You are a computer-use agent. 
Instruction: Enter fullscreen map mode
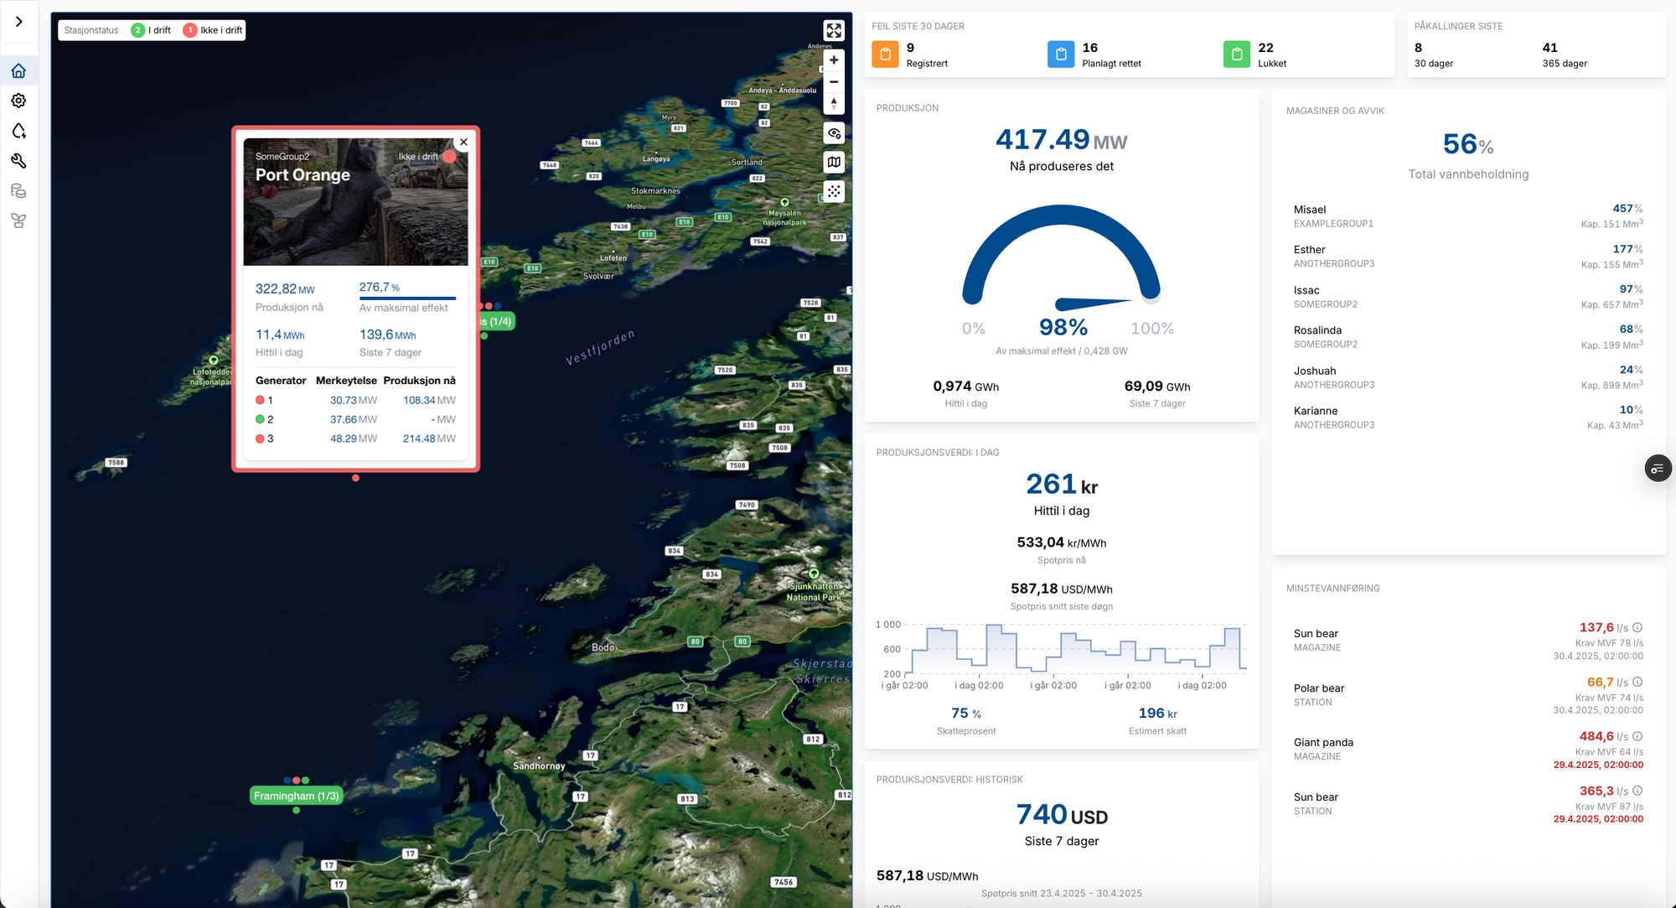pos(834,31)
